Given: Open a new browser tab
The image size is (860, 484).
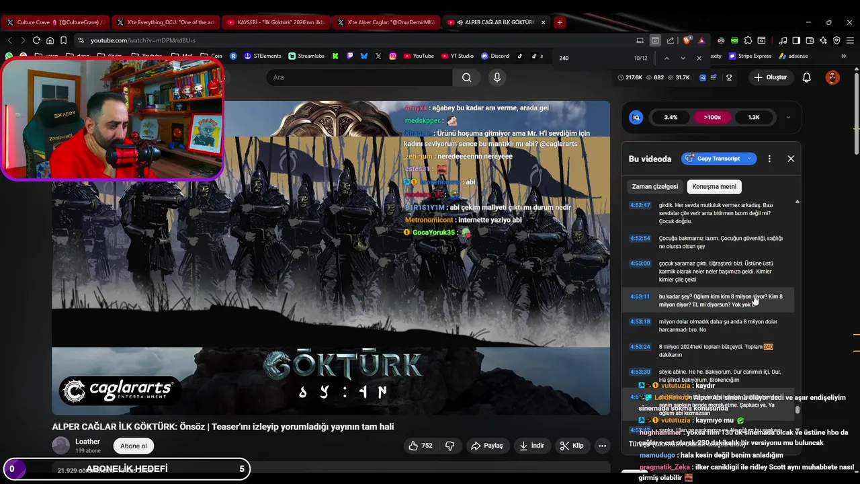Looking at the screenshot, I should [559, 22].
